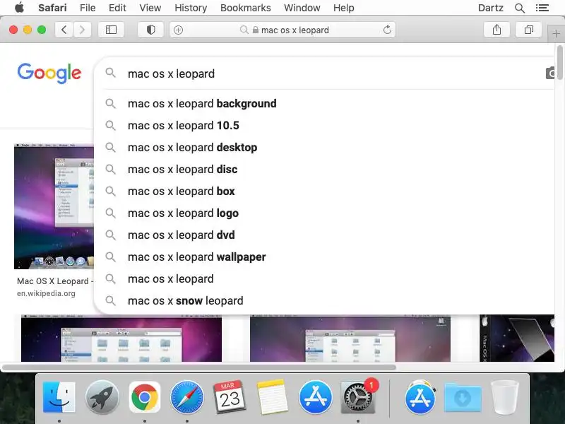Image resolution: width=565 pixels, height=424 pixels.
Task: Open the en.wikipedia.org source link
Action: (x=46, y=293)
